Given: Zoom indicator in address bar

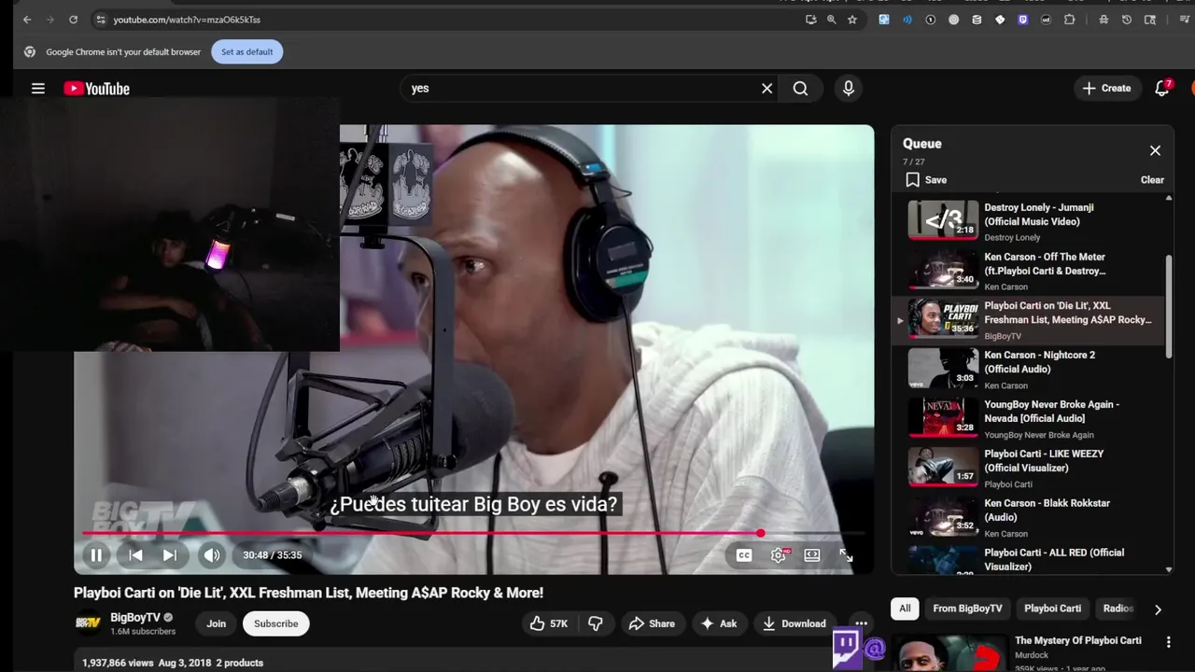Looking at the screenshot, I should [831, 20].
